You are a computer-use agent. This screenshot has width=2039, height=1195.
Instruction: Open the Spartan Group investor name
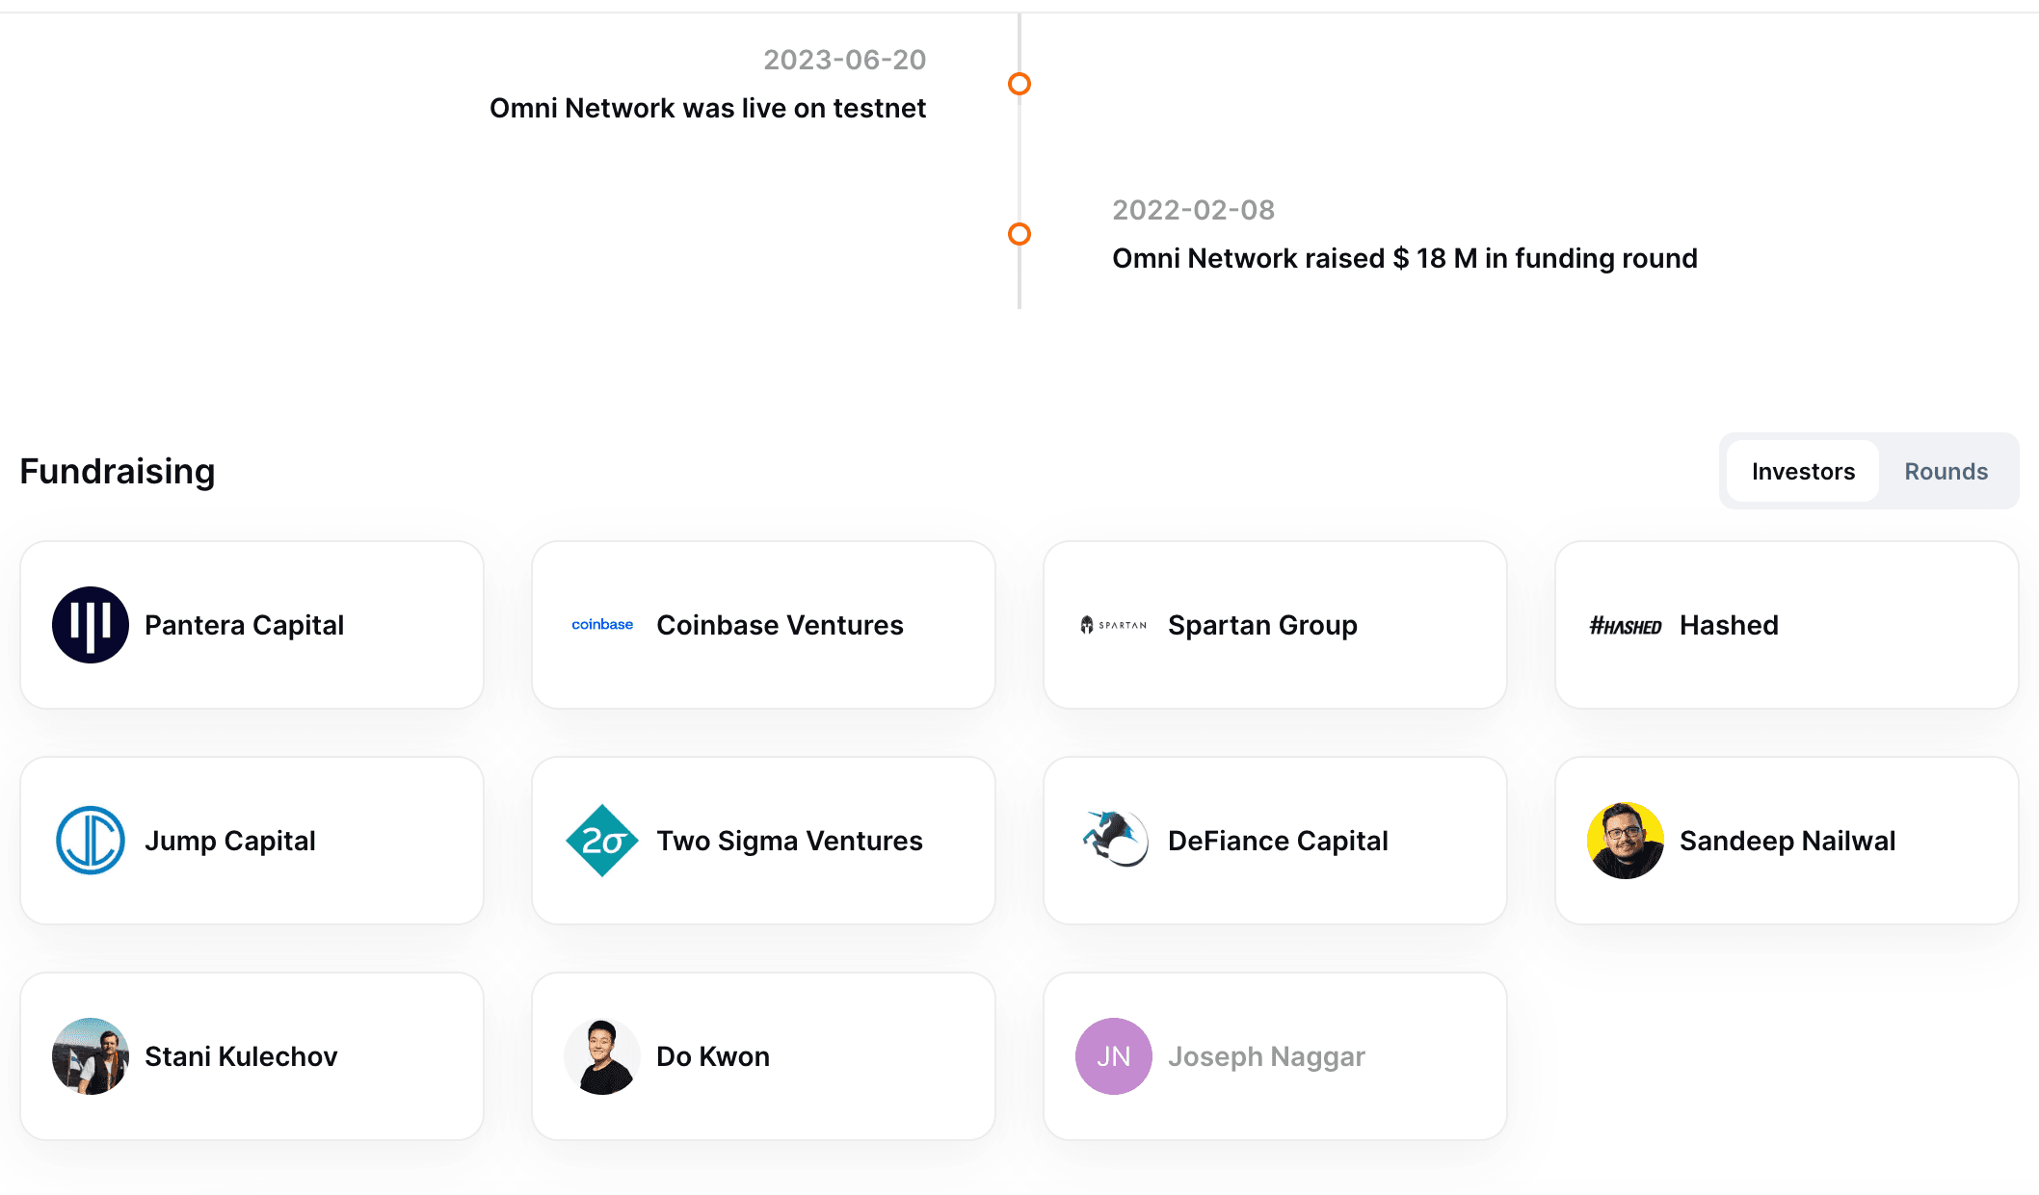click(x=1262, y=625)
